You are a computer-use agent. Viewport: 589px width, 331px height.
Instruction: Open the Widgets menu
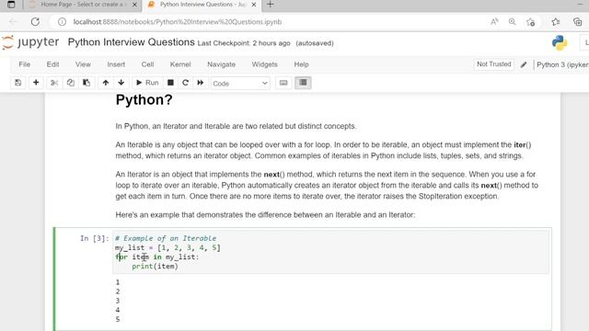264,64
